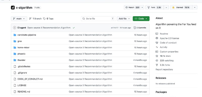Screen dimensions: 202x97
Task: Open the Apache-2.0 license link
Action: coord(169,38)
